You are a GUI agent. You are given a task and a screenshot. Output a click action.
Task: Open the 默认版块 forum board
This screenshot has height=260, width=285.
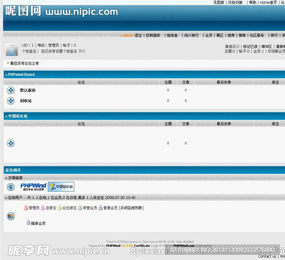click(x=28, y=90)
